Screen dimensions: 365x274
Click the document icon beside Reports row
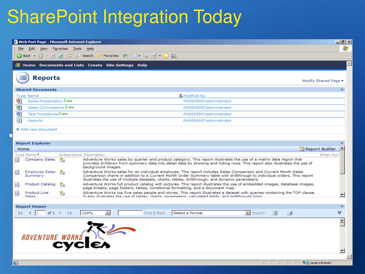pos(19,121)
